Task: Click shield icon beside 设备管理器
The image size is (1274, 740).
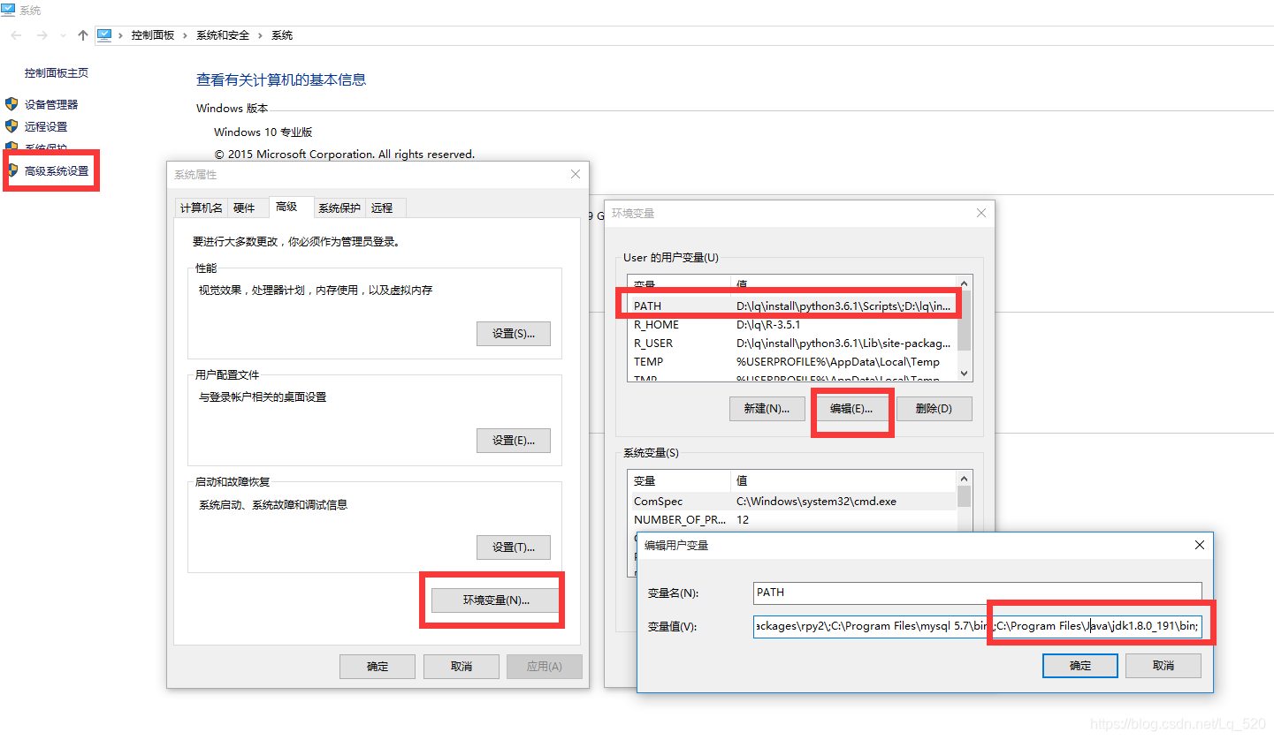Action: tap(11, 104)
